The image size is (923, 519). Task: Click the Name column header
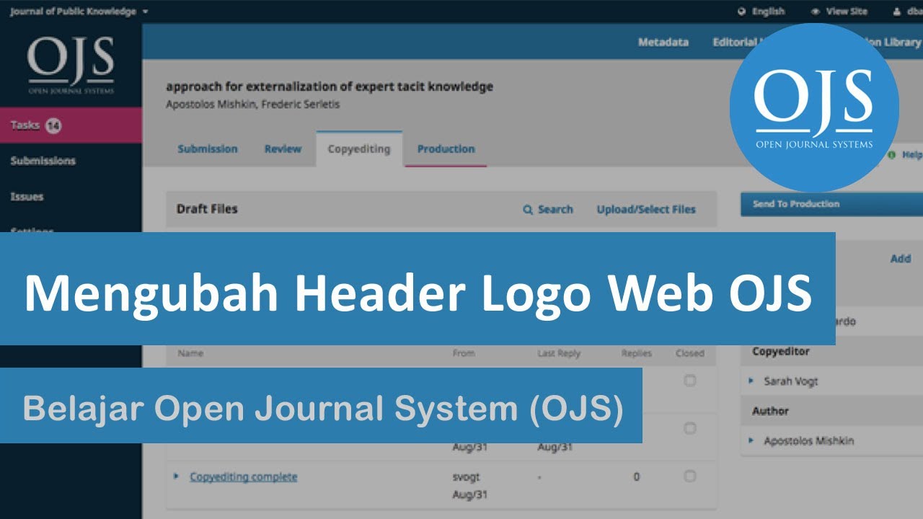[x=190, y=353]
